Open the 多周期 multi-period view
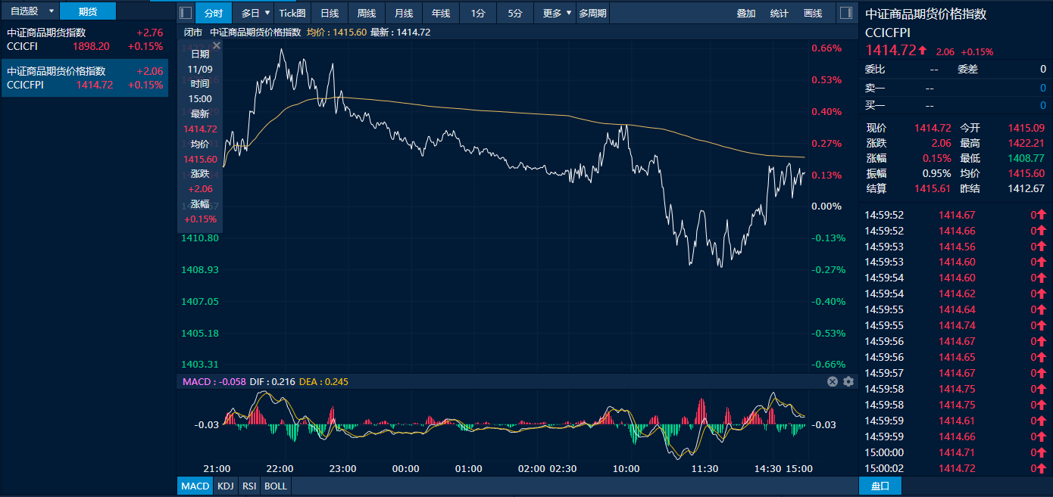This screenshot has height=497, width=1053. pyautogui.click(x=592, y=13)
